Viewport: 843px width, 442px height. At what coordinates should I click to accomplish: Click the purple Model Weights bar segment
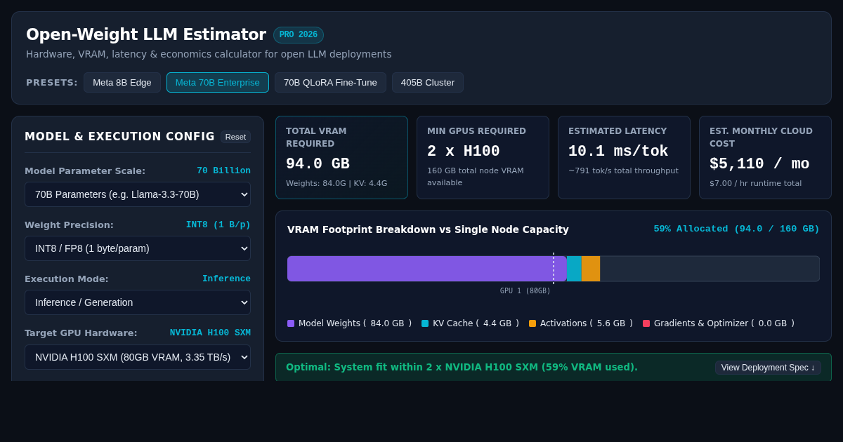coord(426,269)
